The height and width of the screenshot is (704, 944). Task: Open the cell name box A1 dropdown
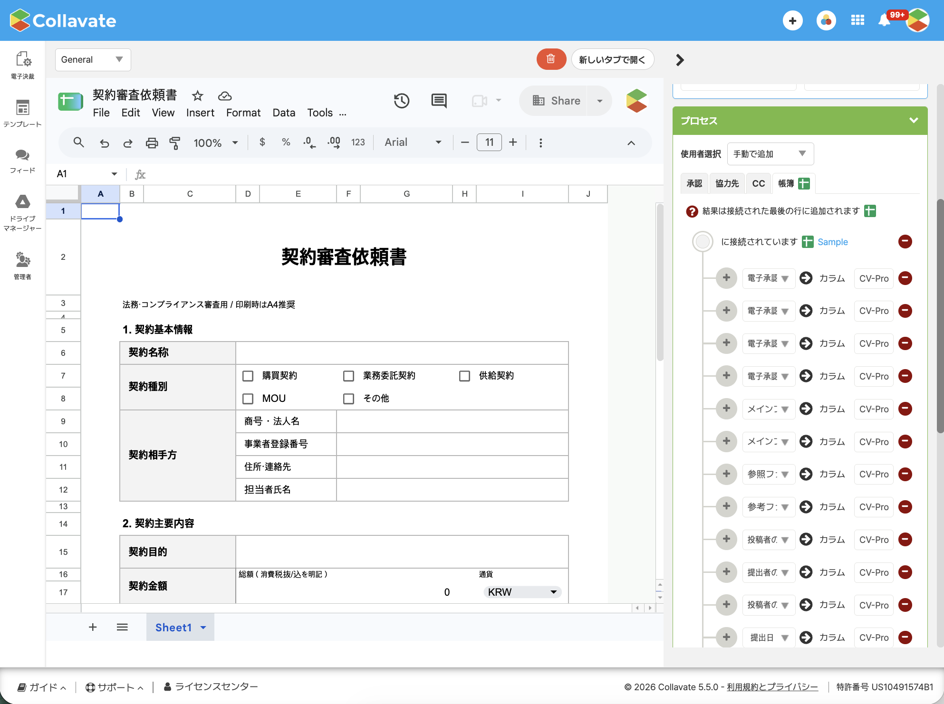114,174
